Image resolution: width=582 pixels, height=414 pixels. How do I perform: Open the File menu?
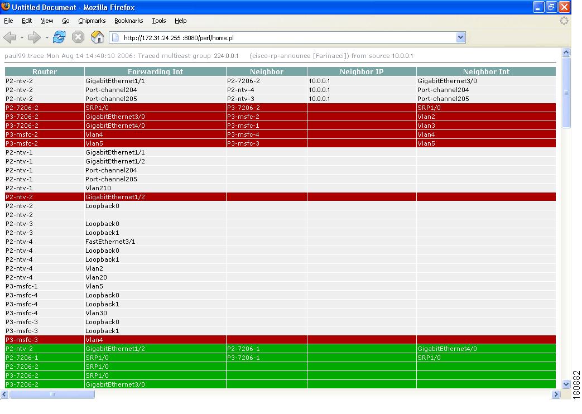tap(8, 21)
